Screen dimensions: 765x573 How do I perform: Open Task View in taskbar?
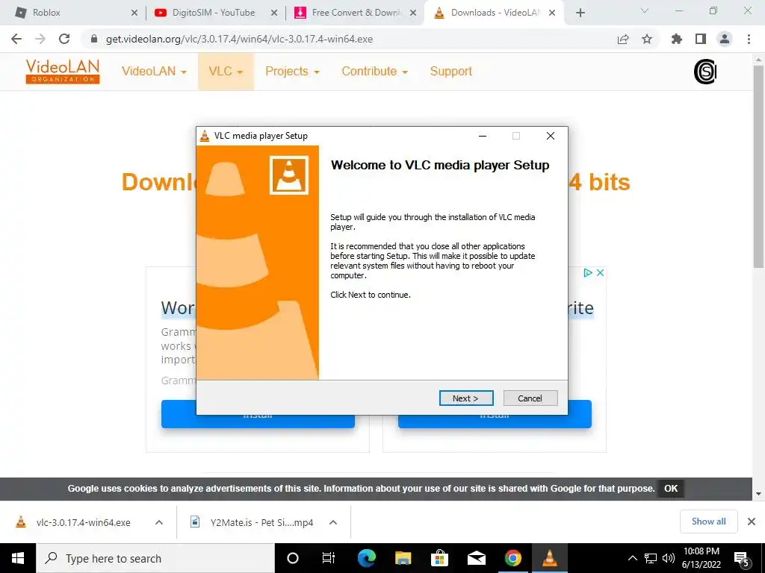[x=329, y=558]
